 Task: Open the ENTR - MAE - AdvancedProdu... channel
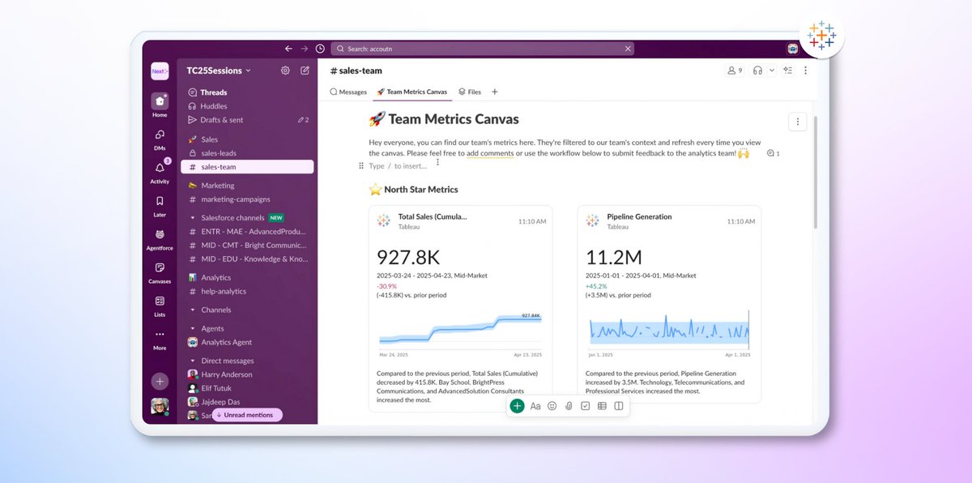247,232
